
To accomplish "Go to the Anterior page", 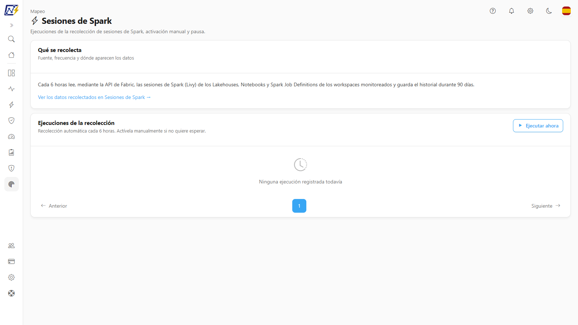I will pyautogui.click(x=54, y=206).
